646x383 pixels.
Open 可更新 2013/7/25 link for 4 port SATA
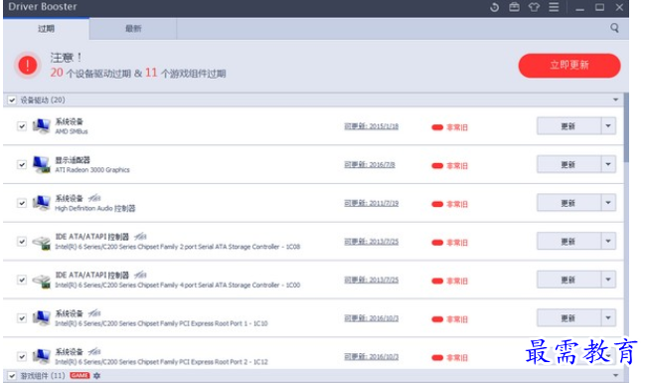(372, 280)
